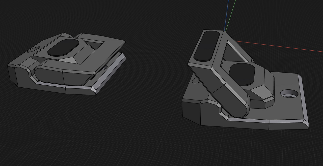323x166 pixels.
Task: Select the closed latch model on the left
Action: (x=67, y=64)
